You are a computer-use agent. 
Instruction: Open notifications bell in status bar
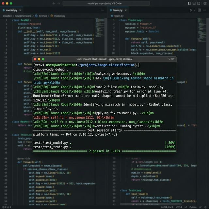pos(205,207)
